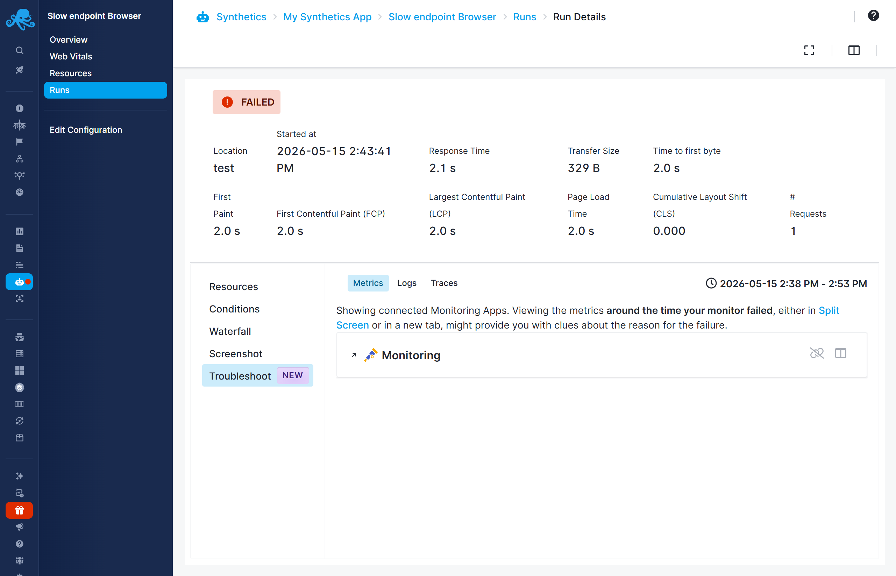Click the team people icon in sidebar
Screen dimensions: 896x576
coord(20,561)
